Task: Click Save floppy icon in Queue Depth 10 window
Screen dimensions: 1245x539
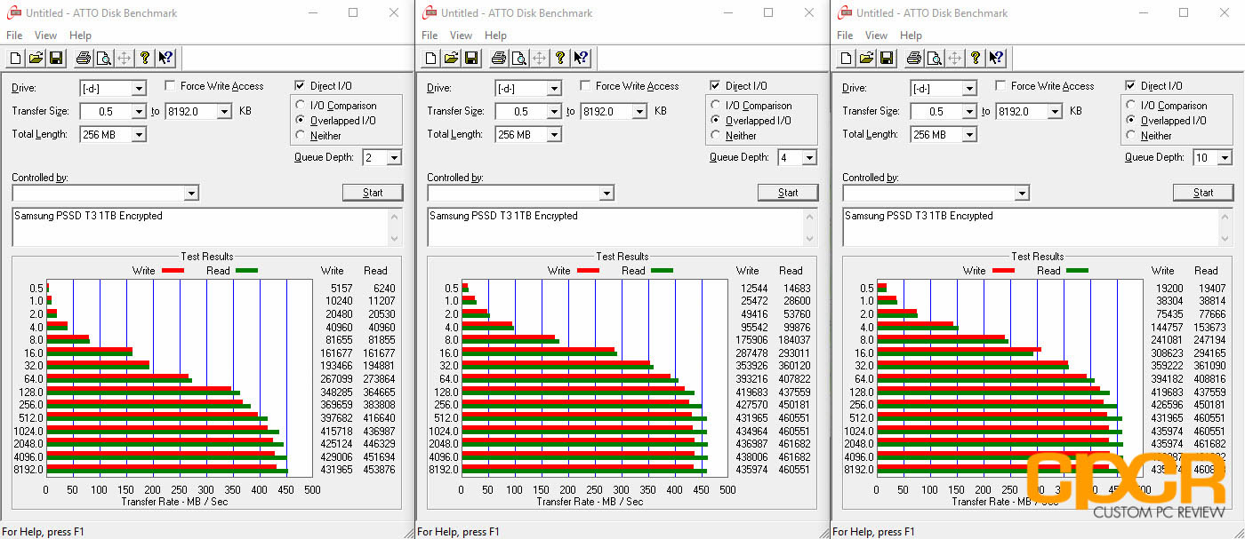Action: pos(886,59)
